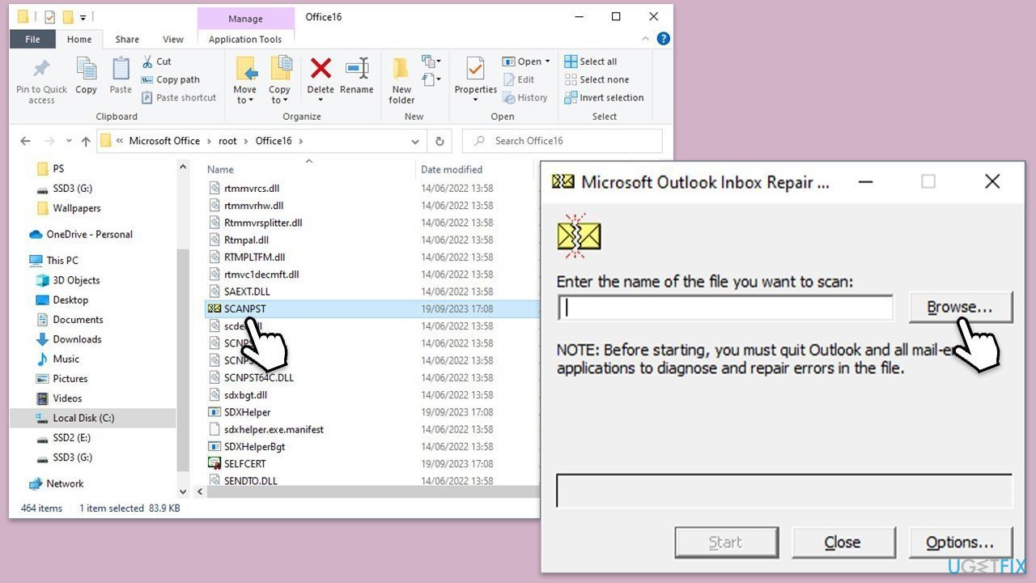This screenshot has width=1036, height=583.
Task: Click the file name field in Inbox Repair
Action: point(725,308)
